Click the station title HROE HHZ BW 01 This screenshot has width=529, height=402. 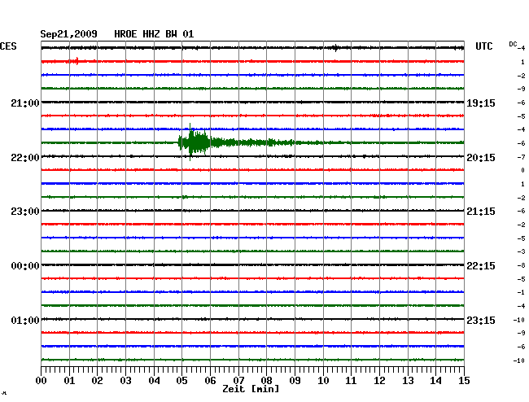[x=154, y=34]
